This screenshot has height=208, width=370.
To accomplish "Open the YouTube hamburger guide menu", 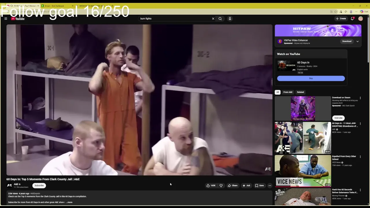I will 5,19.
